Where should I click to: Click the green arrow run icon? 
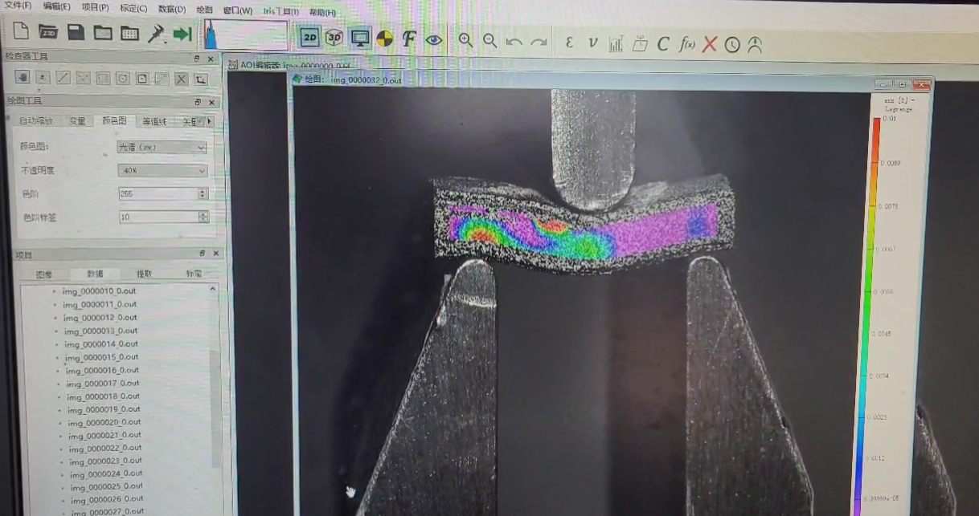pyautogui.click(x=182, y=34)
